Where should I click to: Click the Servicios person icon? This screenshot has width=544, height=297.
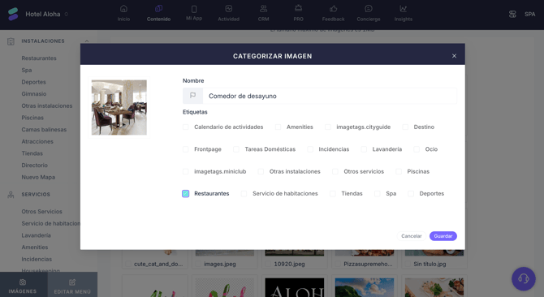[x=11, y=195]
